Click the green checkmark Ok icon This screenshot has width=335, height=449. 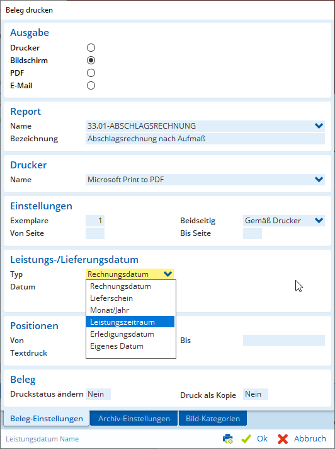246,439
